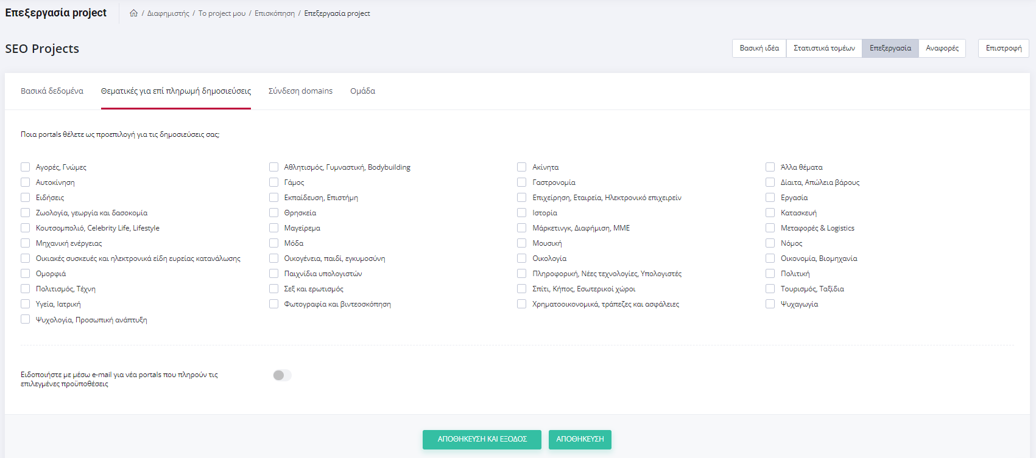Enable the Γαστρονομία checkbox
This screenshot has width=1036, height=458.
point(522,182)
